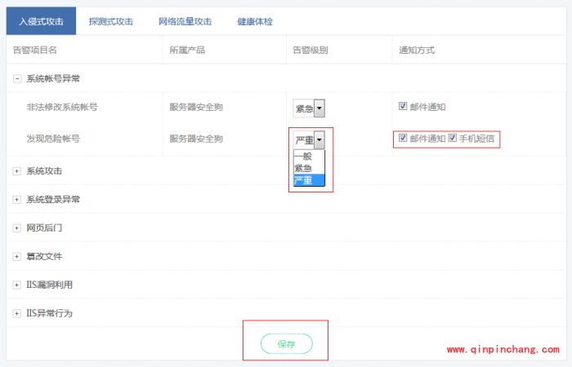Switch to the 入侵式攻击 tab
The image size is (572, 367).
41,21
